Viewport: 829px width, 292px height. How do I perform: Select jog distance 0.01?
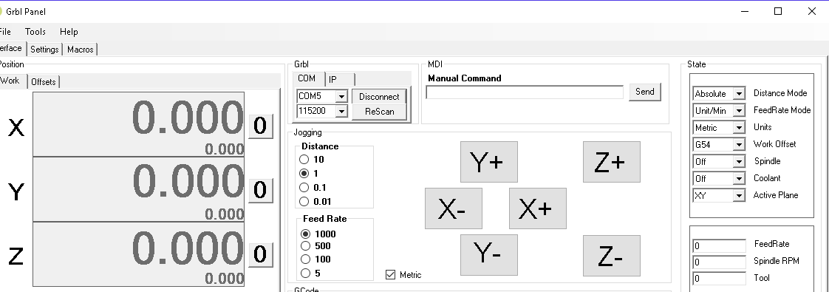click(x=315, y=202)
